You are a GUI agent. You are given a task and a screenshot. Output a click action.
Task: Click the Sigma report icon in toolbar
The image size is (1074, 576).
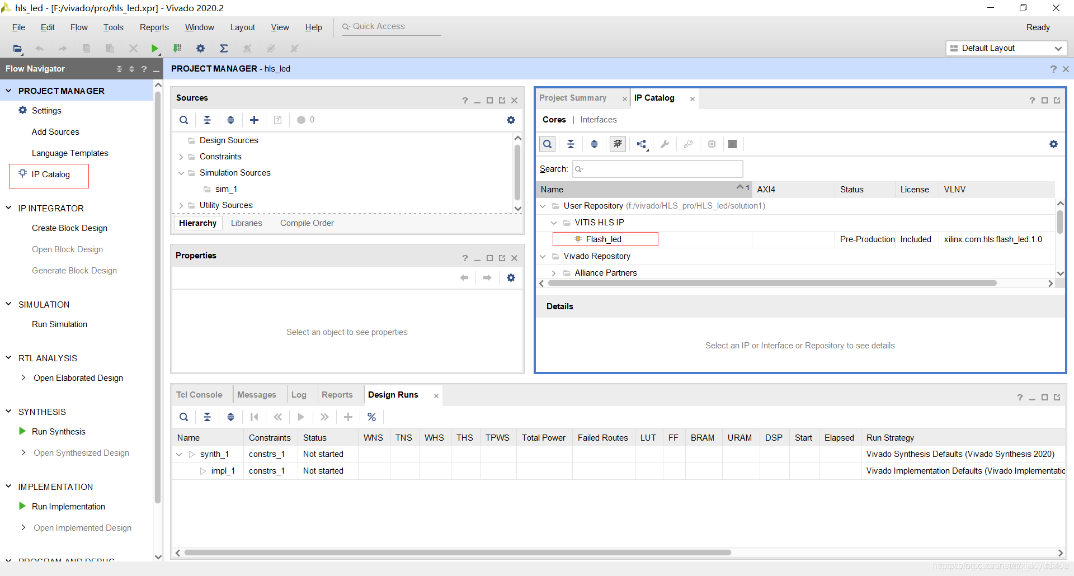tap(224, 49)
